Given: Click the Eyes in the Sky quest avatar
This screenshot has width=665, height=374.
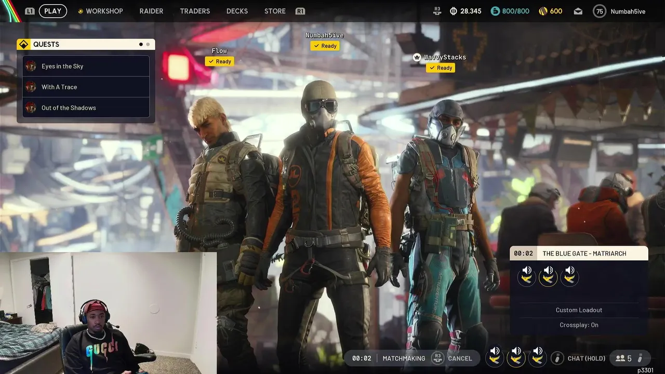Looking at the screenshot, I should [31, 66].
